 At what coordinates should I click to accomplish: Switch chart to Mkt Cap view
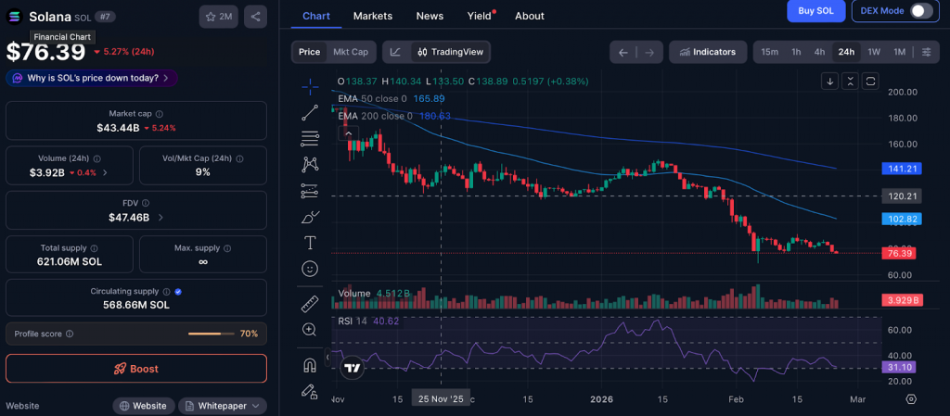(x=351, y=52)
